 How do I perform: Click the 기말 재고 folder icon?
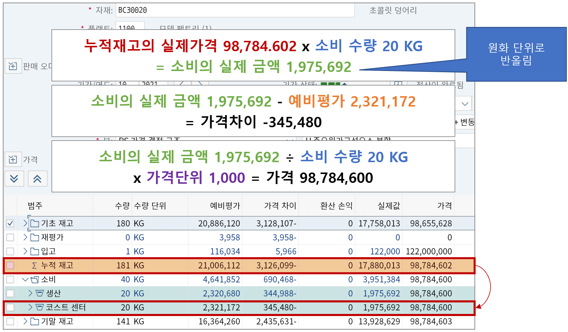coord(35,321)
